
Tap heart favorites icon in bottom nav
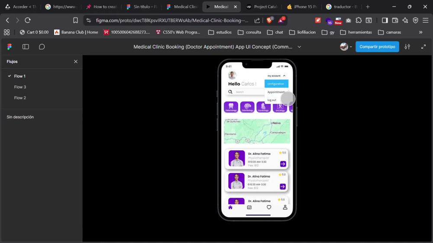click(x=269, y=207)
